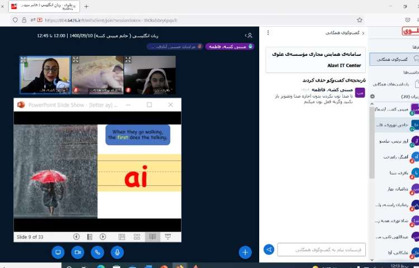Click the purple avatar beside the chat message

tap(360, 93)
